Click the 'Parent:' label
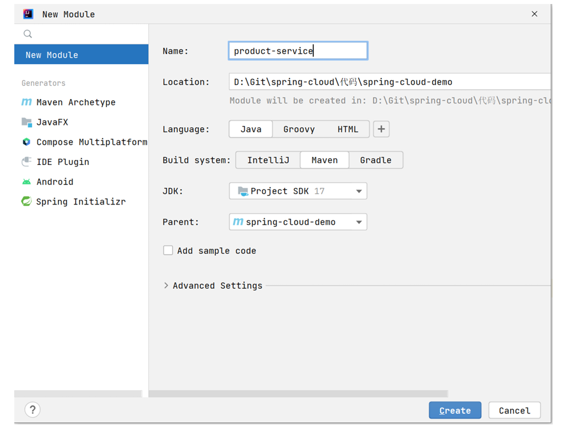Viewport: 562px width, 433px height. (x=180, y=222)
